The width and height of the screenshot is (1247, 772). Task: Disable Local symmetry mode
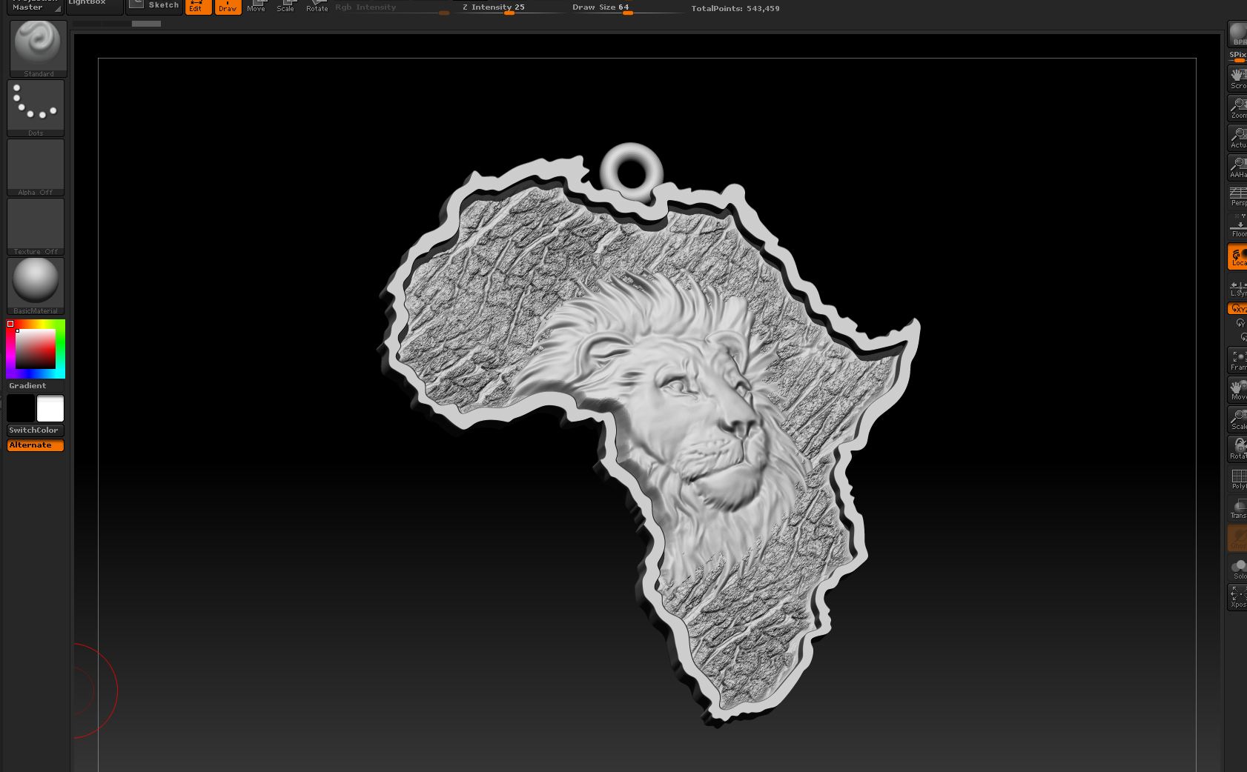[1238, 256]
